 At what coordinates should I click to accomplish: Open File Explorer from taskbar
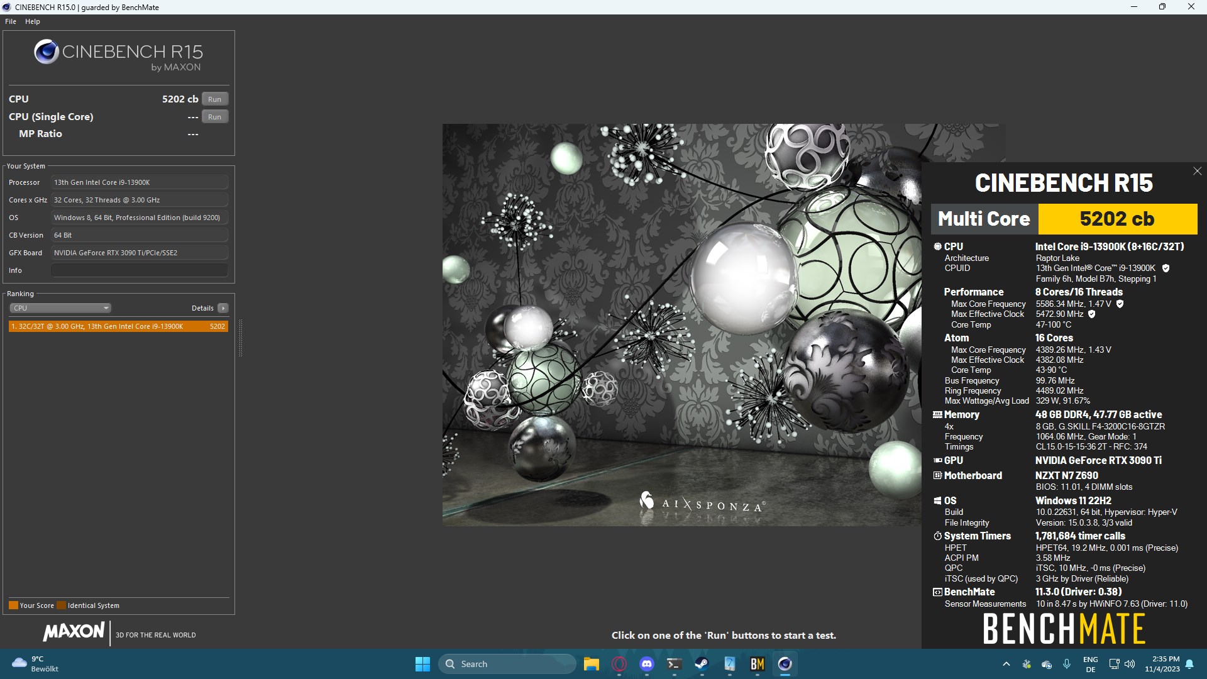click(591, 664)
